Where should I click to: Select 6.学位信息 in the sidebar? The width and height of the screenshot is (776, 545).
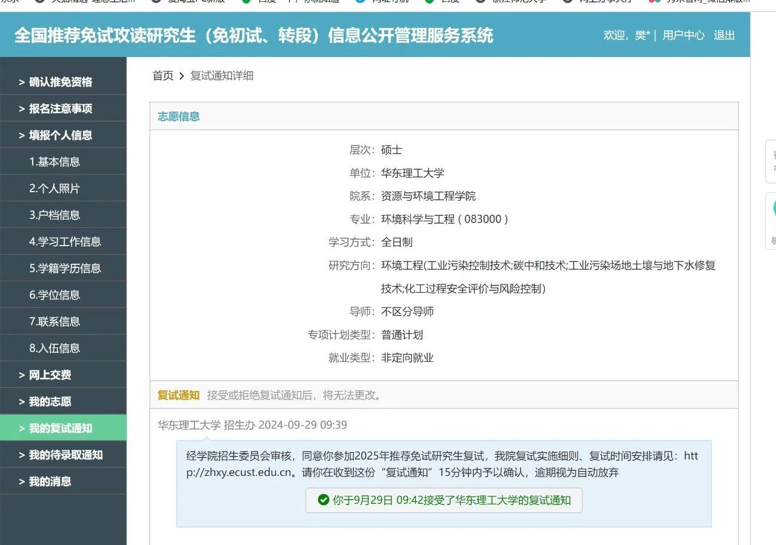(x=63, y=295)
